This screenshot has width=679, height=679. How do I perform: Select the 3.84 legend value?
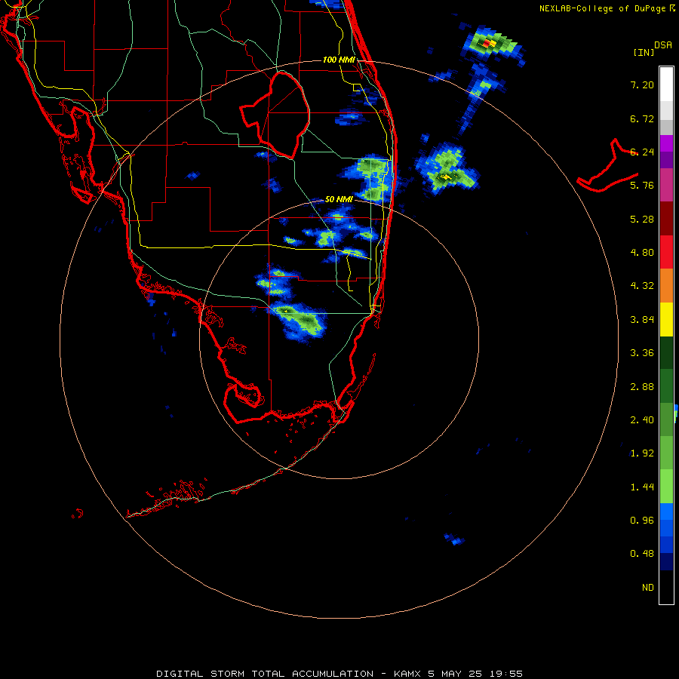(642, 320)
